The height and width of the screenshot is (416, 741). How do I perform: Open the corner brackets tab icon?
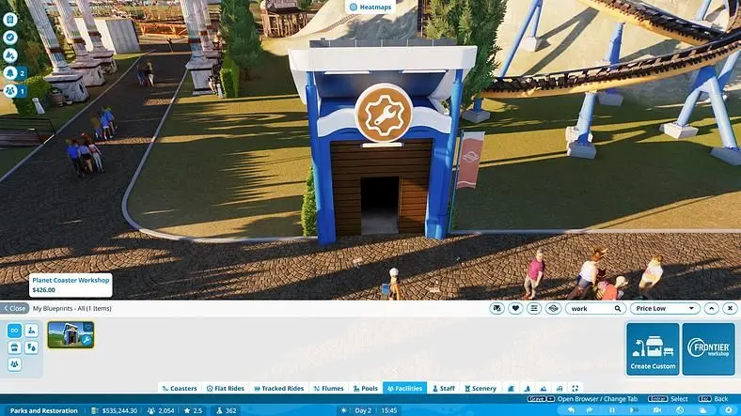coord(575,388)
